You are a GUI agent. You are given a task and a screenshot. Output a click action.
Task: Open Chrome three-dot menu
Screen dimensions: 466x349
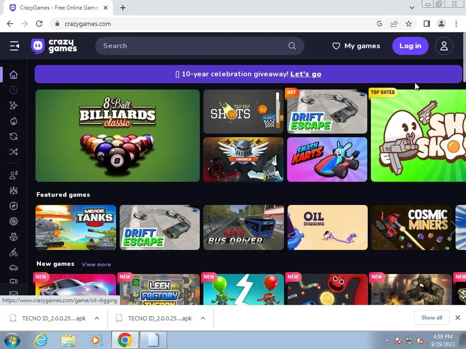click(456, 24)
